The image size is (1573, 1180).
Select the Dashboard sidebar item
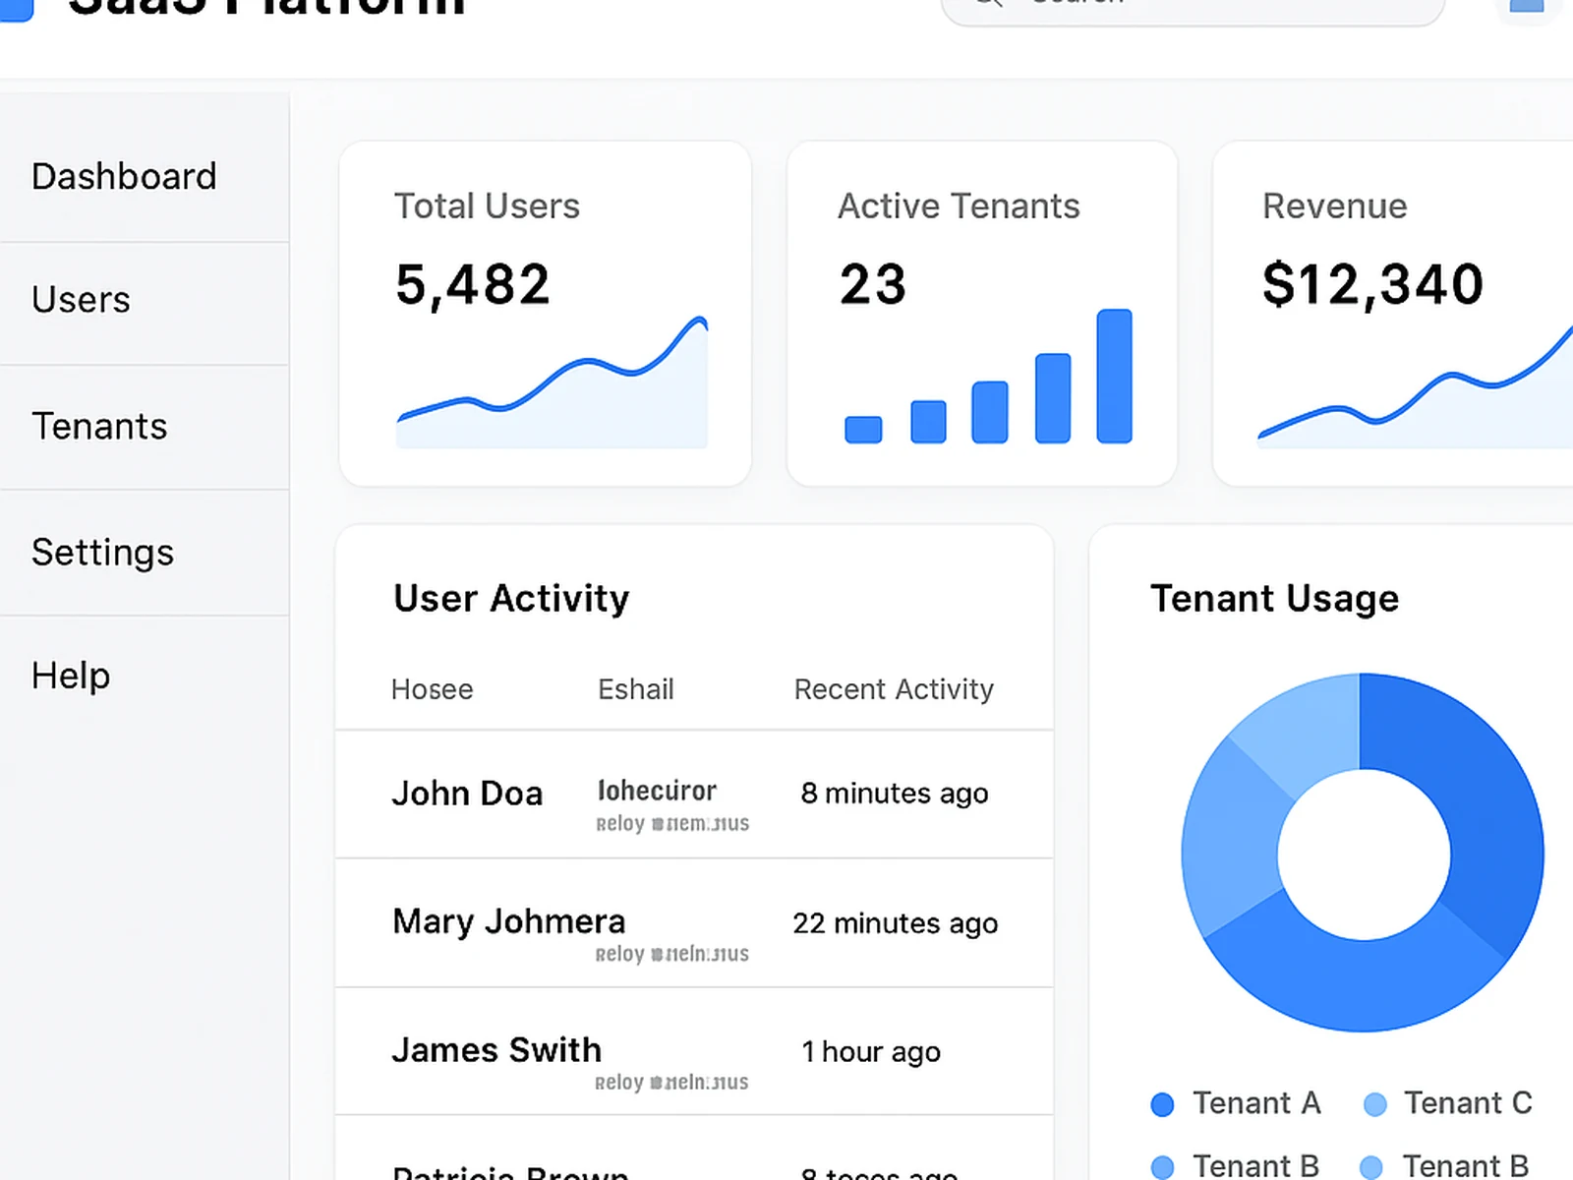(x=124, y=177)
